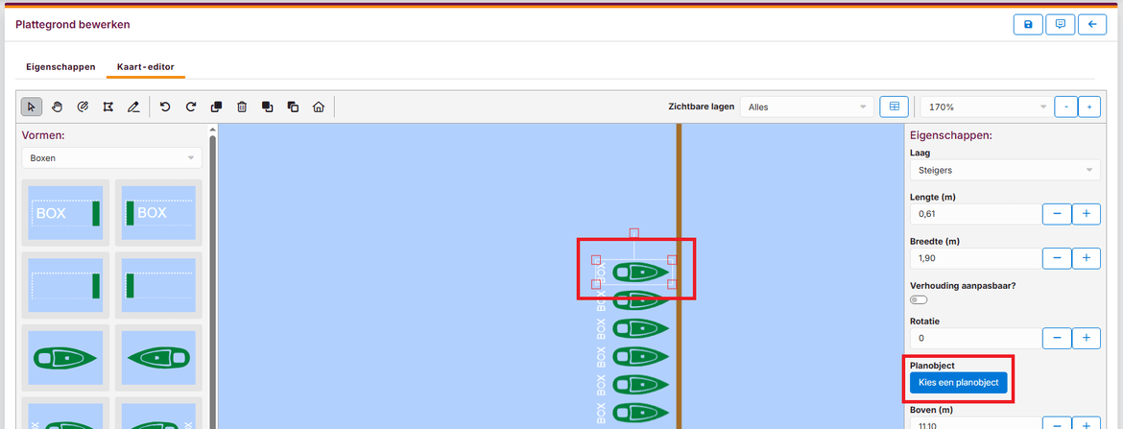Toggle the grid table view button
The height and width of the screenshot is (429, 1123).
point(894,107)
